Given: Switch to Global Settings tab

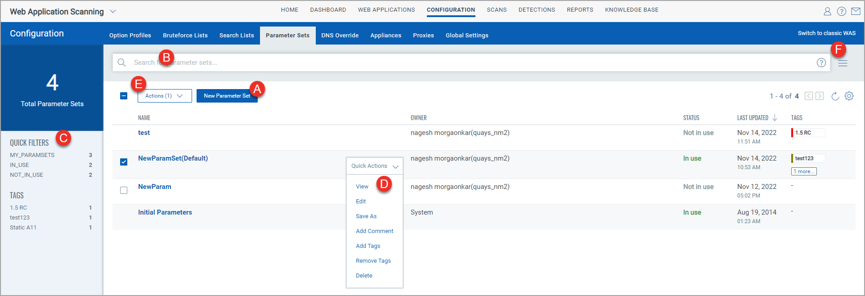Looking at the screenshot, I should 467,36.
